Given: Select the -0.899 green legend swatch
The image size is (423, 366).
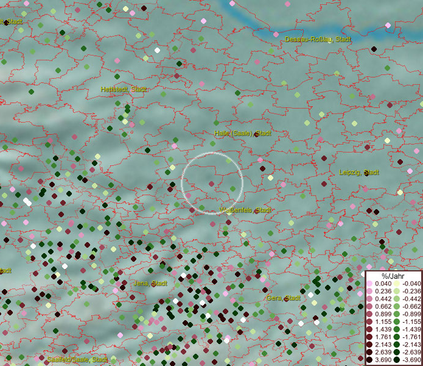Looking at the screenshot, I should pyautogui.click(x=397, y=314).
